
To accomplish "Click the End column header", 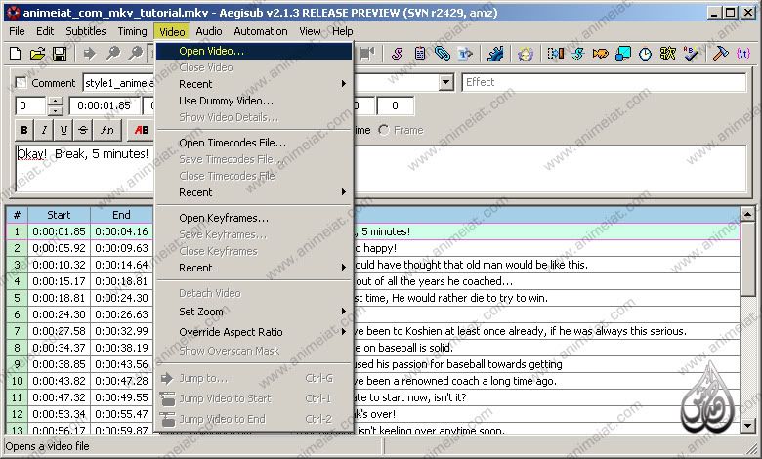I will coord(121,215).
